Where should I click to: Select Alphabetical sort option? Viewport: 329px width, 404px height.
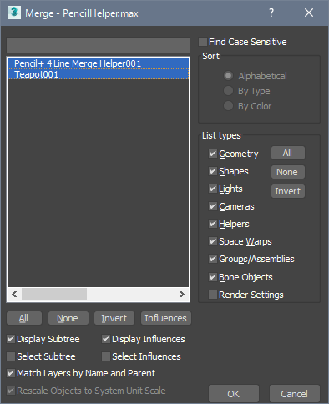click(x=228, y=76)
